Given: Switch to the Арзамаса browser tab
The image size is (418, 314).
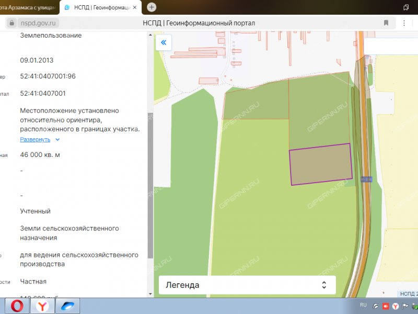Looking at the screenshot, I should tap(26, 7).
